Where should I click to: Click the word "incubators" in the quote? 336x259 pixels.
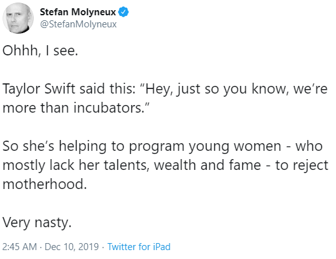(108, 108)
